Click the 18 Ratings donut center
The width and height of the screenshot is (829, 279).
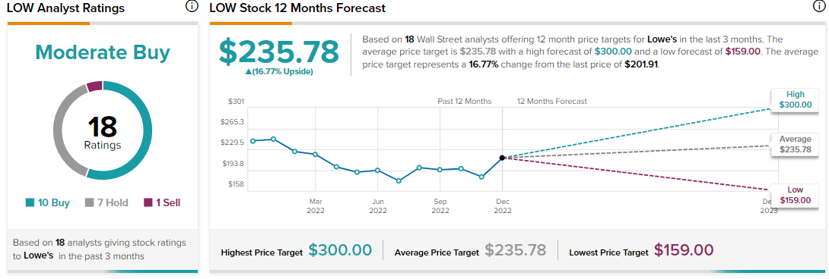pyautogui.click(x=103, y=131)
